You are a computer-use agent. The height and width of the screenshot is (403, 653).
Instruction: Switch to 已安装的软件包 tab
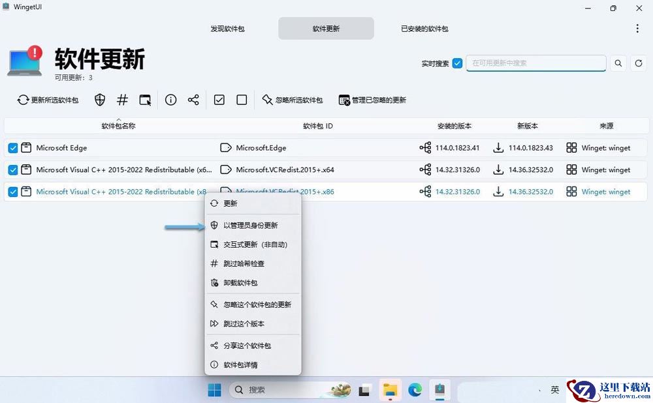(424, 29)
